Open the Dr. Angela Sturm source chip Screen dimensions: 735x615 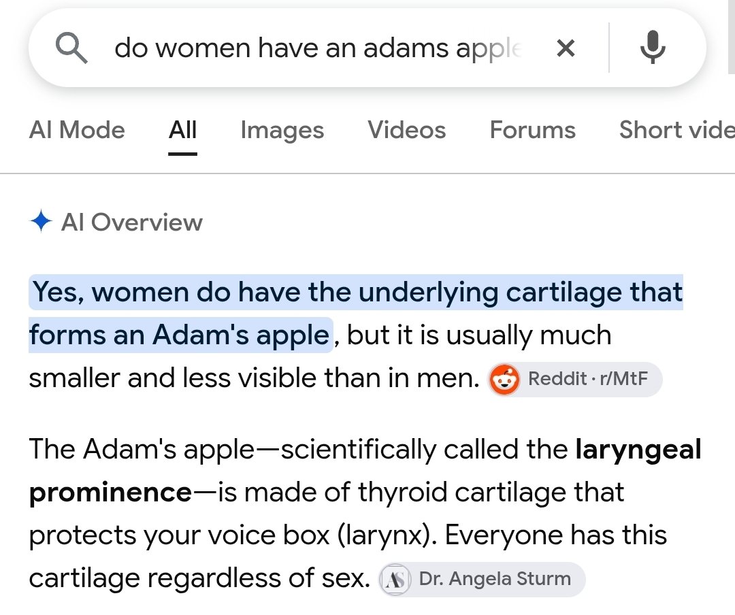tap(482, 579)
